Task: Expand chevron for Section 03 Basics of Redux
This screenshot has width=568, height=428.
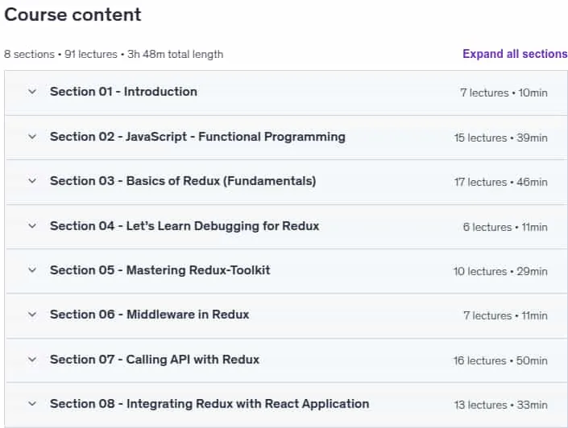Action: pos(32,181)
